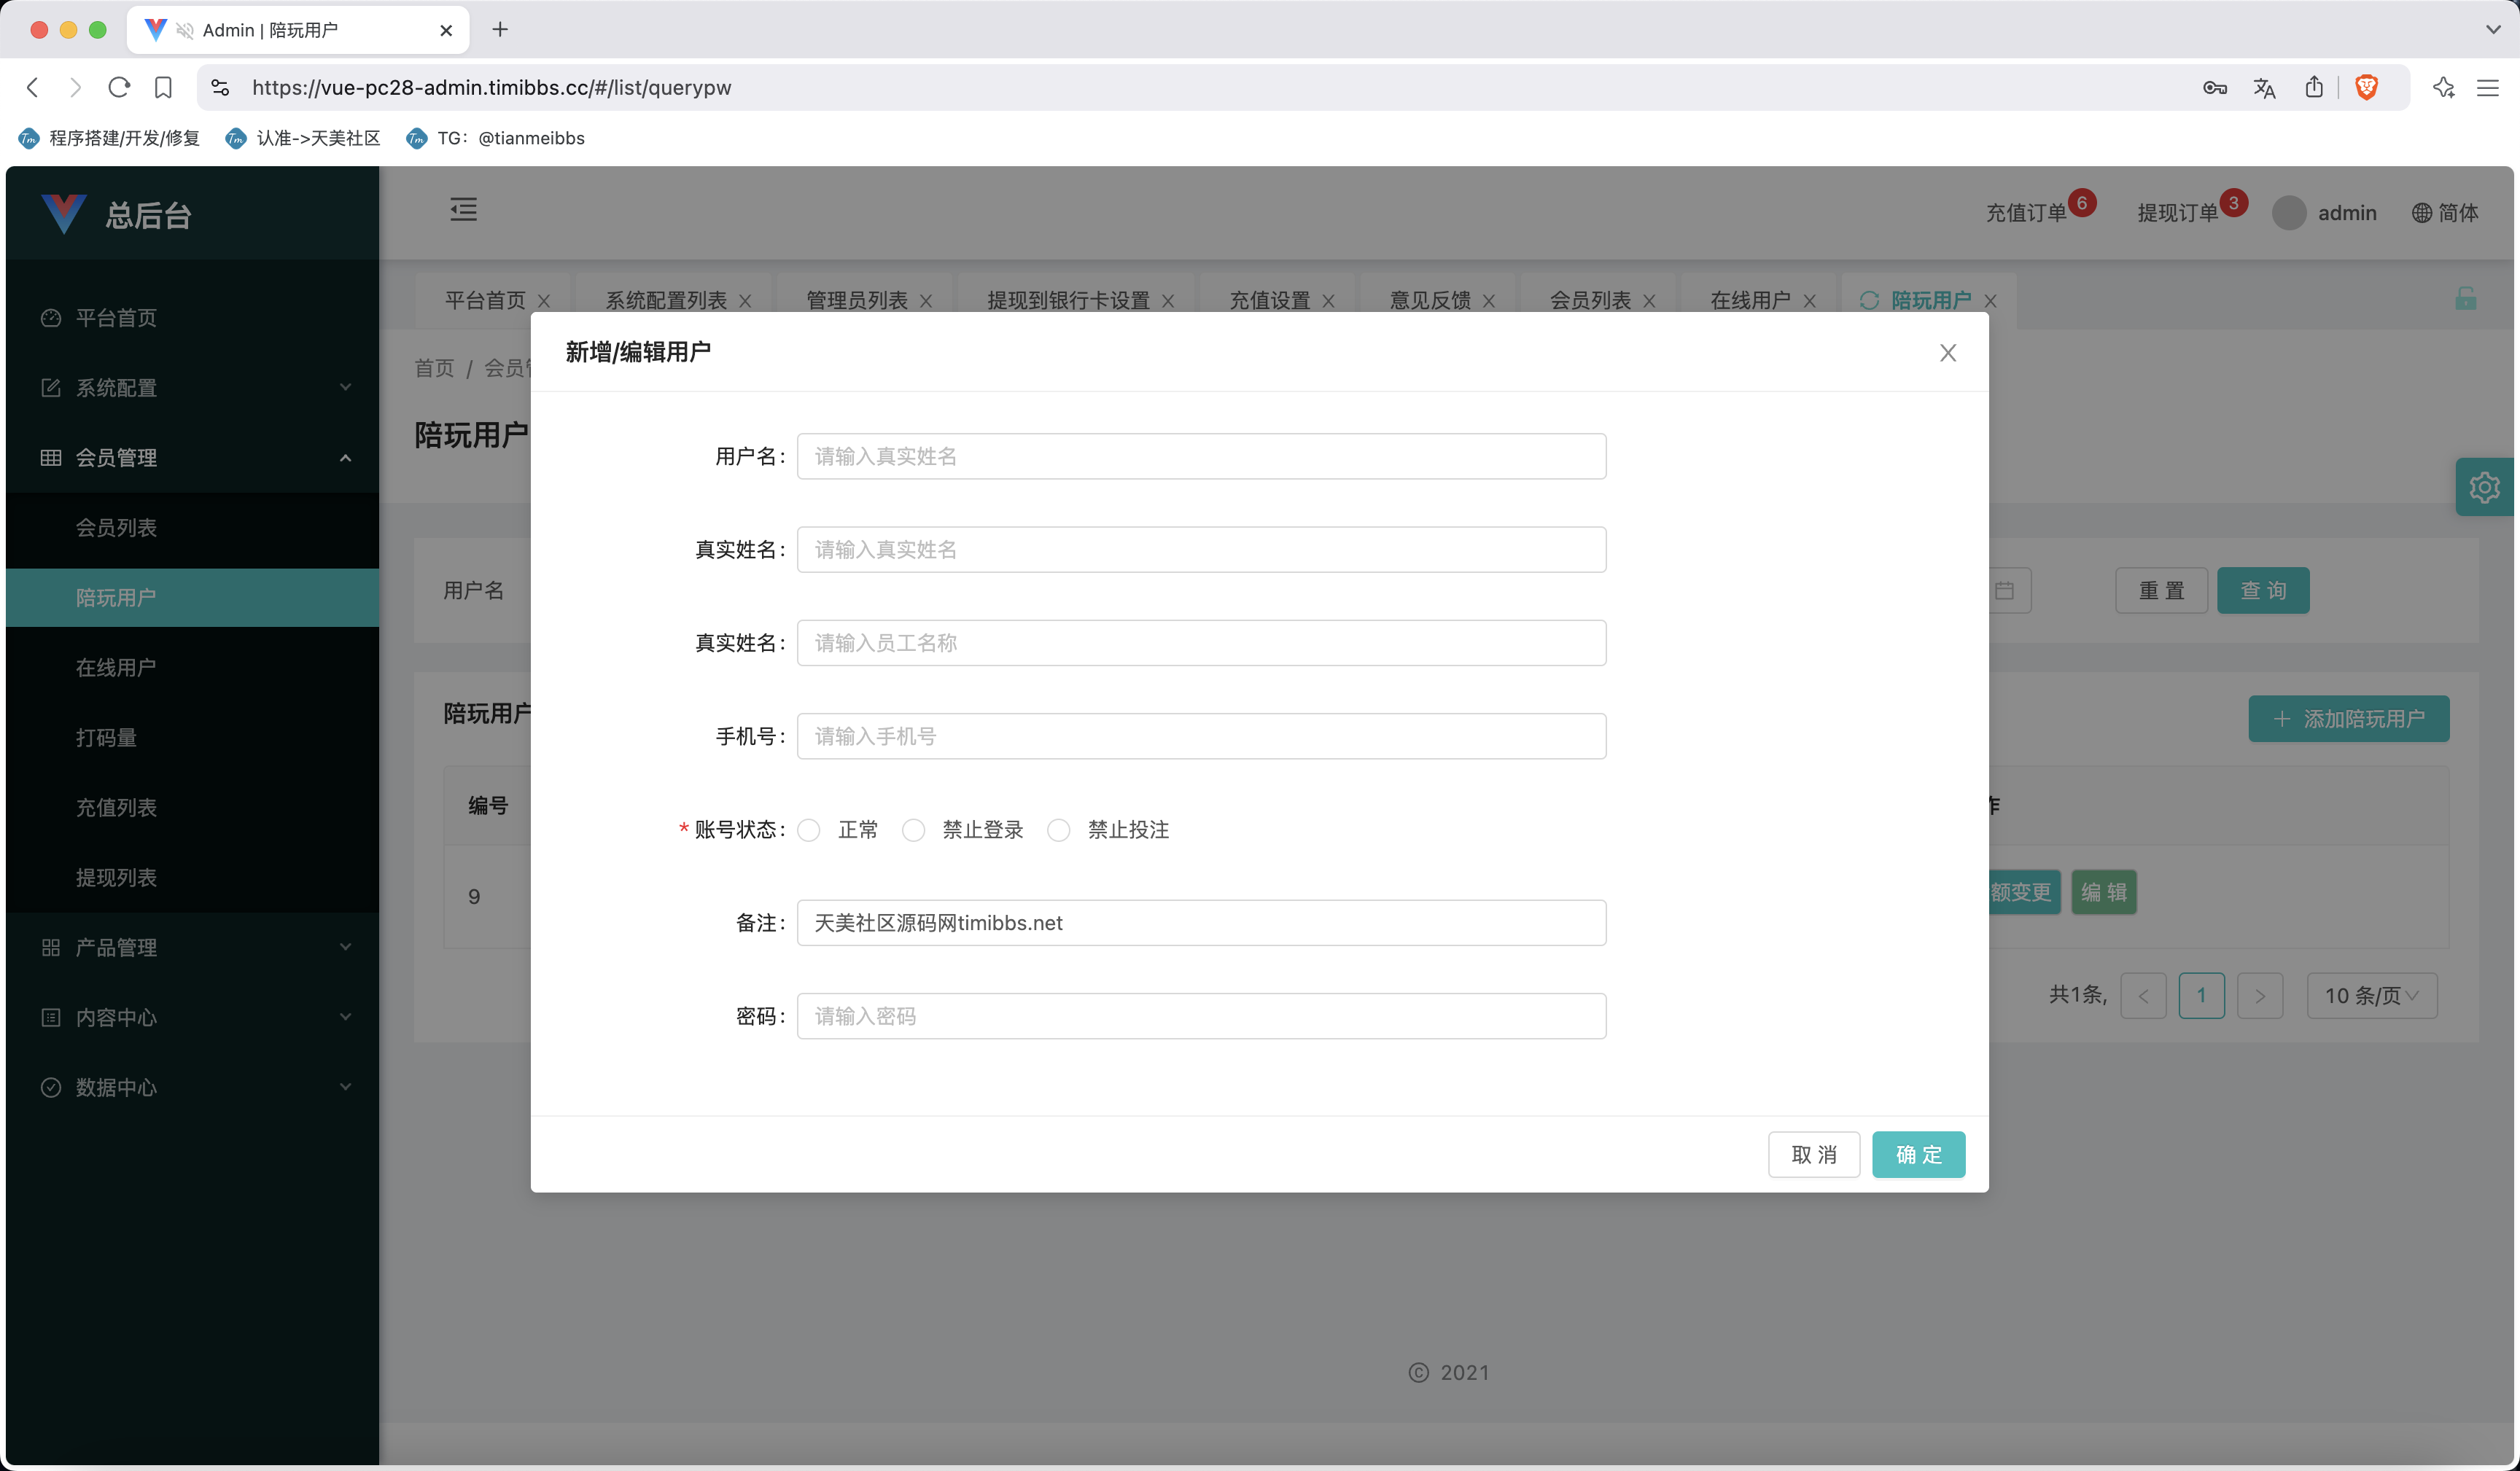Expand the 系统配置 sidebar menu
The height and width of the screenshot is (1471, 2520).
click(192, 388)
